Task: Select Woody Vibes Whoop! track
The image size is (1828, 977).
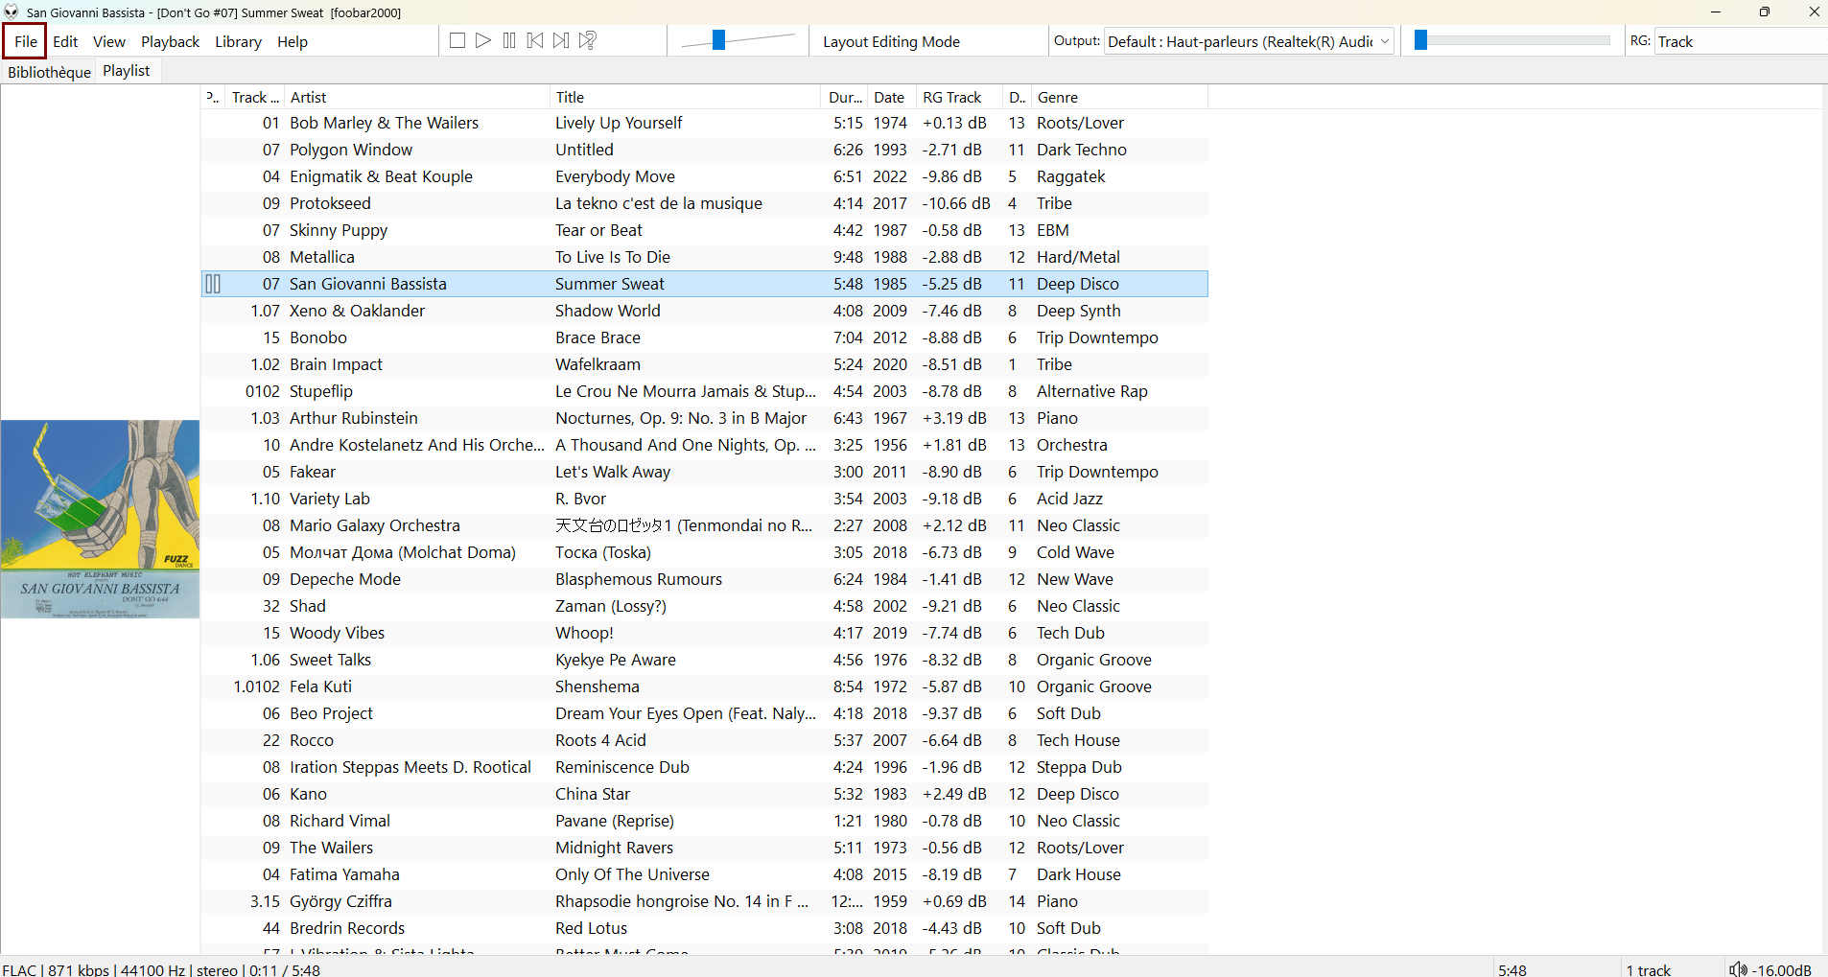Action: 704,633
